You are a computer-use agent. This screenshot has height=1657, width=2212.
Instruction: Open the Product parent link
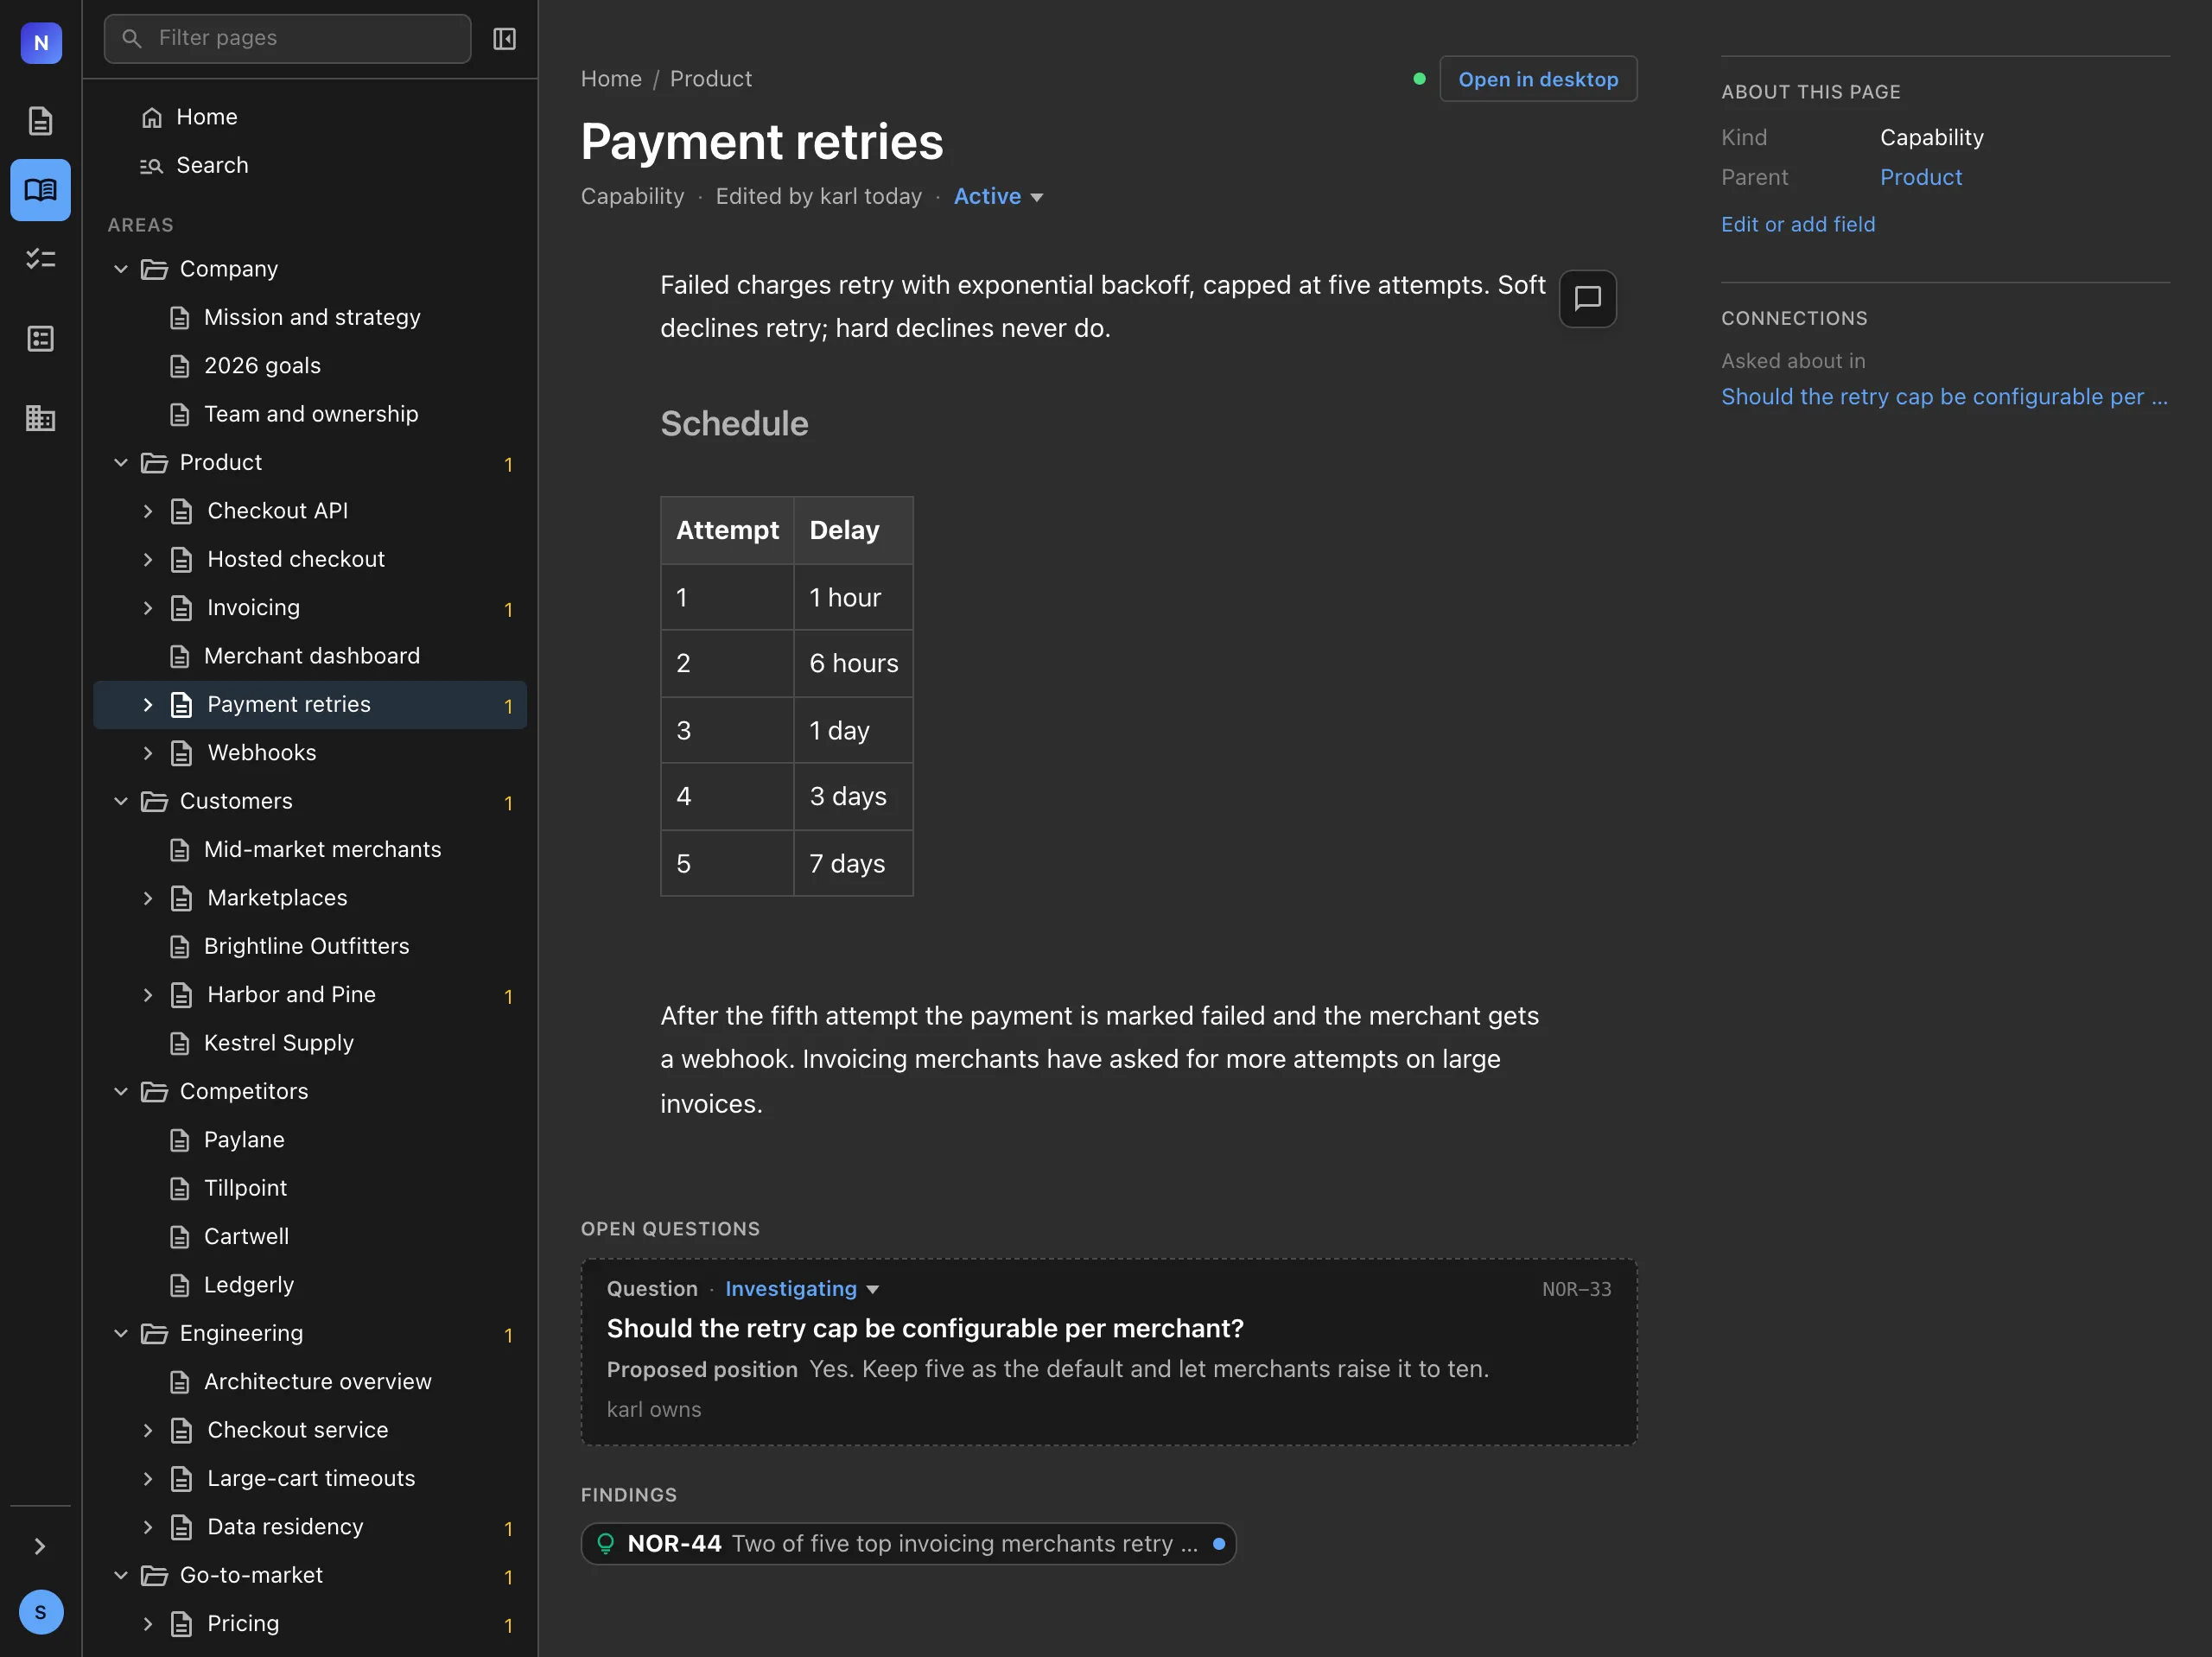(1921, 177)
